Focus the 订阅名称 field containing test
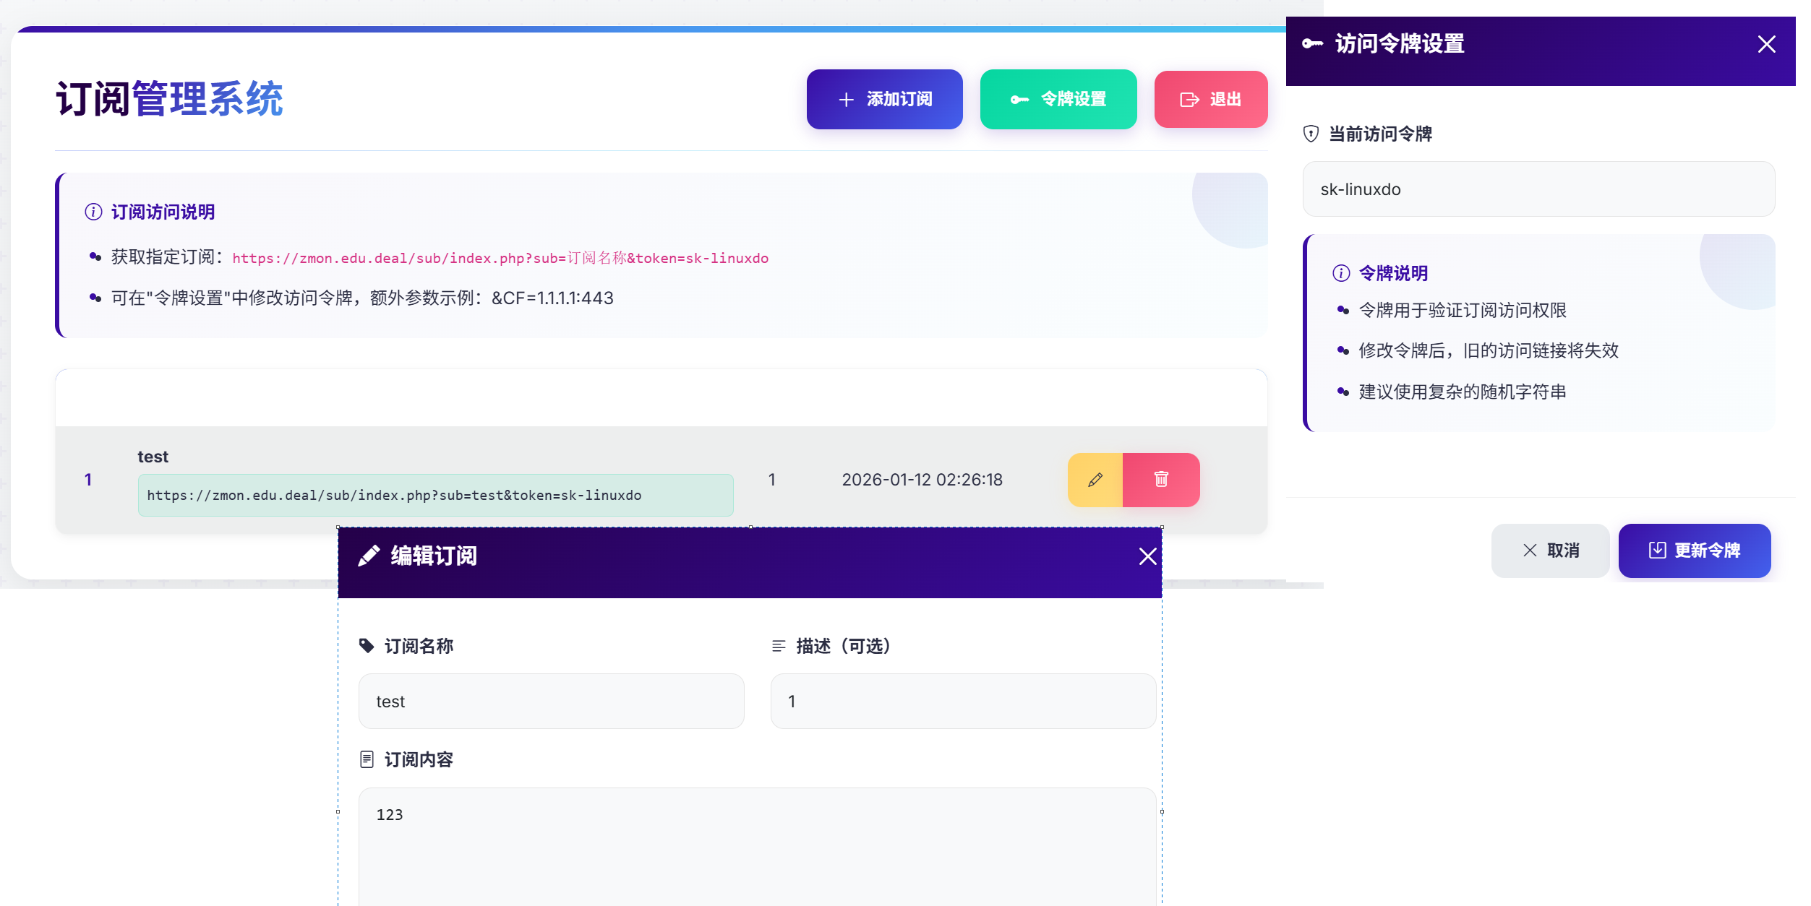 point(551,702)
